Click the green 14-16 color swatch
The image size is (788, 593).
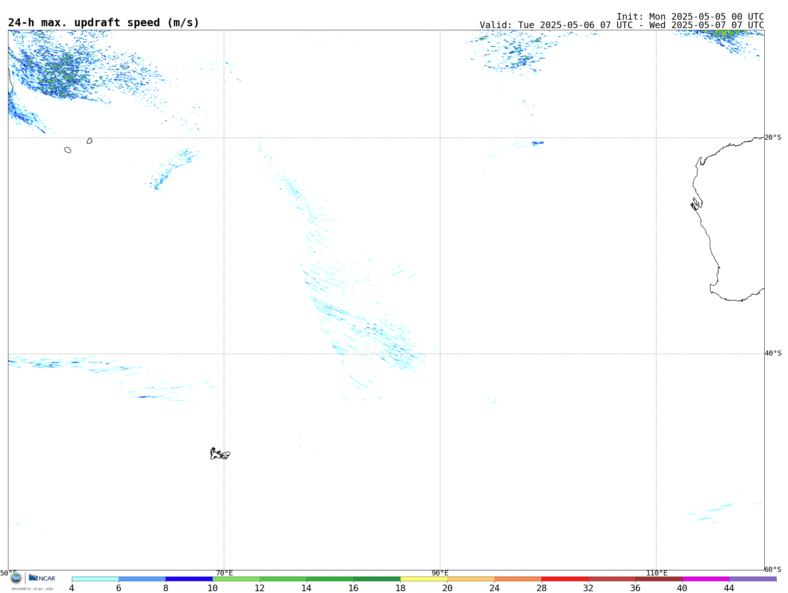[x=330, y=579]
